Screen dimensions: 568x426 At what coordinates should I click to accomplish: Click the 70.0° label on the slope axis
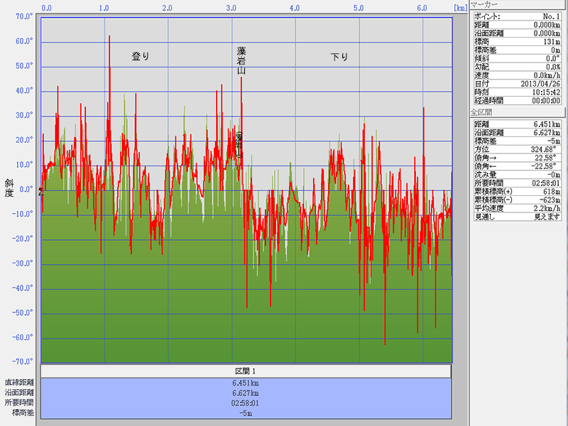tap(24, 17)
